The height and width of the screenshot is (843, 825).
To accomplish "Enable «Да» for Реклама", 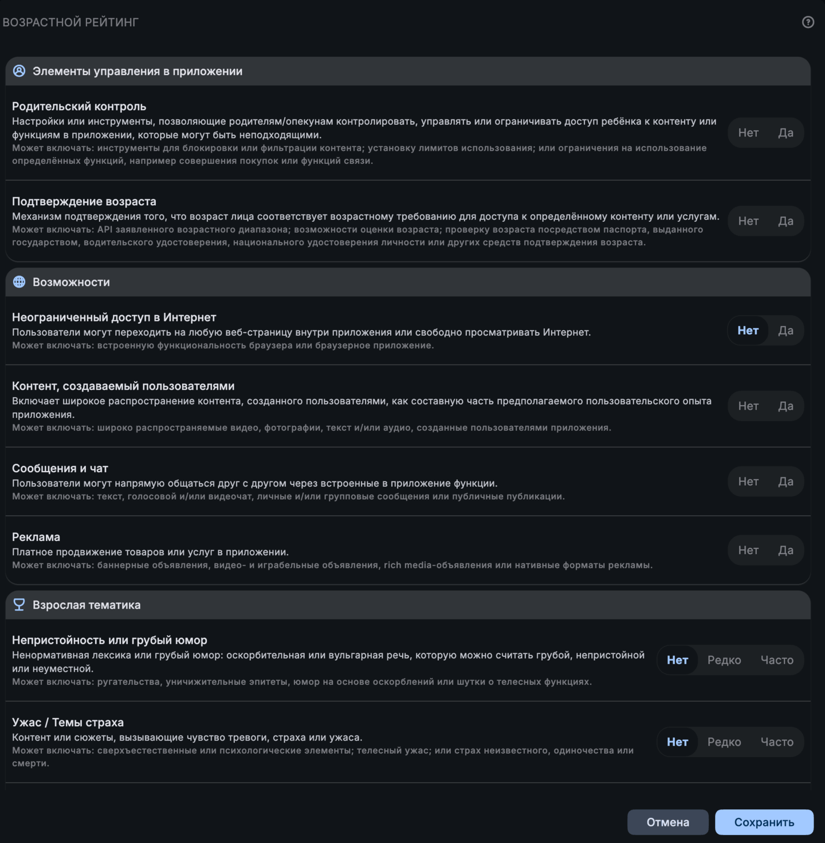I will 785,550.
